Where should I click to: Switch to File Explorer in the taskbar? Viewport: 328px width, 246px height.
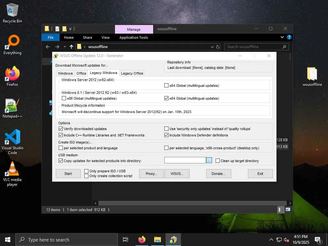[157, 240]
